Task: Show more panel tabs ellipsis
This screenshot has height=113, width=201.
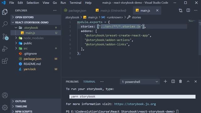Action: [x=102, y=82]
